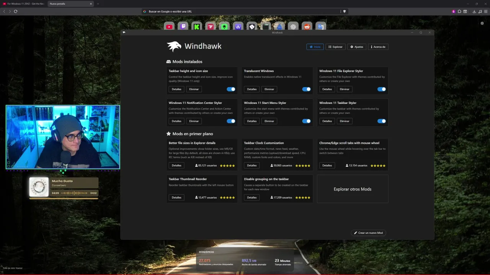This screenshot has width=490, height=275.
Task: Open a new browser tab with plus
Action: click(x=98, y=4)
